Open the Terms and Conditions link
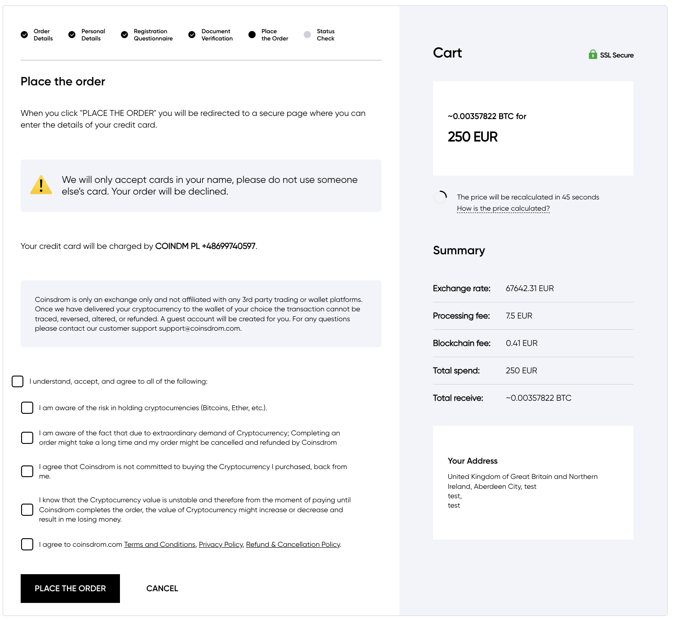Viewport: 673px width, 620px height. point(159,545)
